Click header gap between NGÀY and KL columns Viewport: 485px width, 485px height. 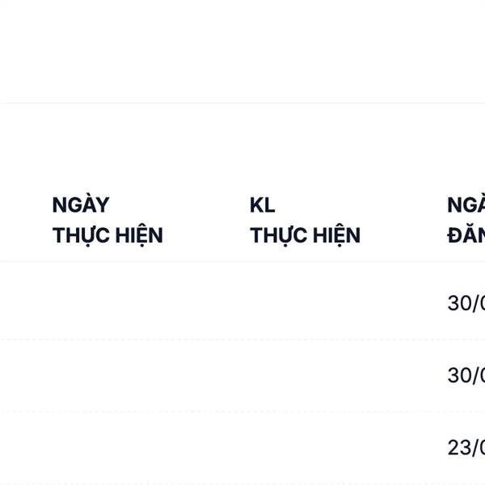[x=206, y=220]
